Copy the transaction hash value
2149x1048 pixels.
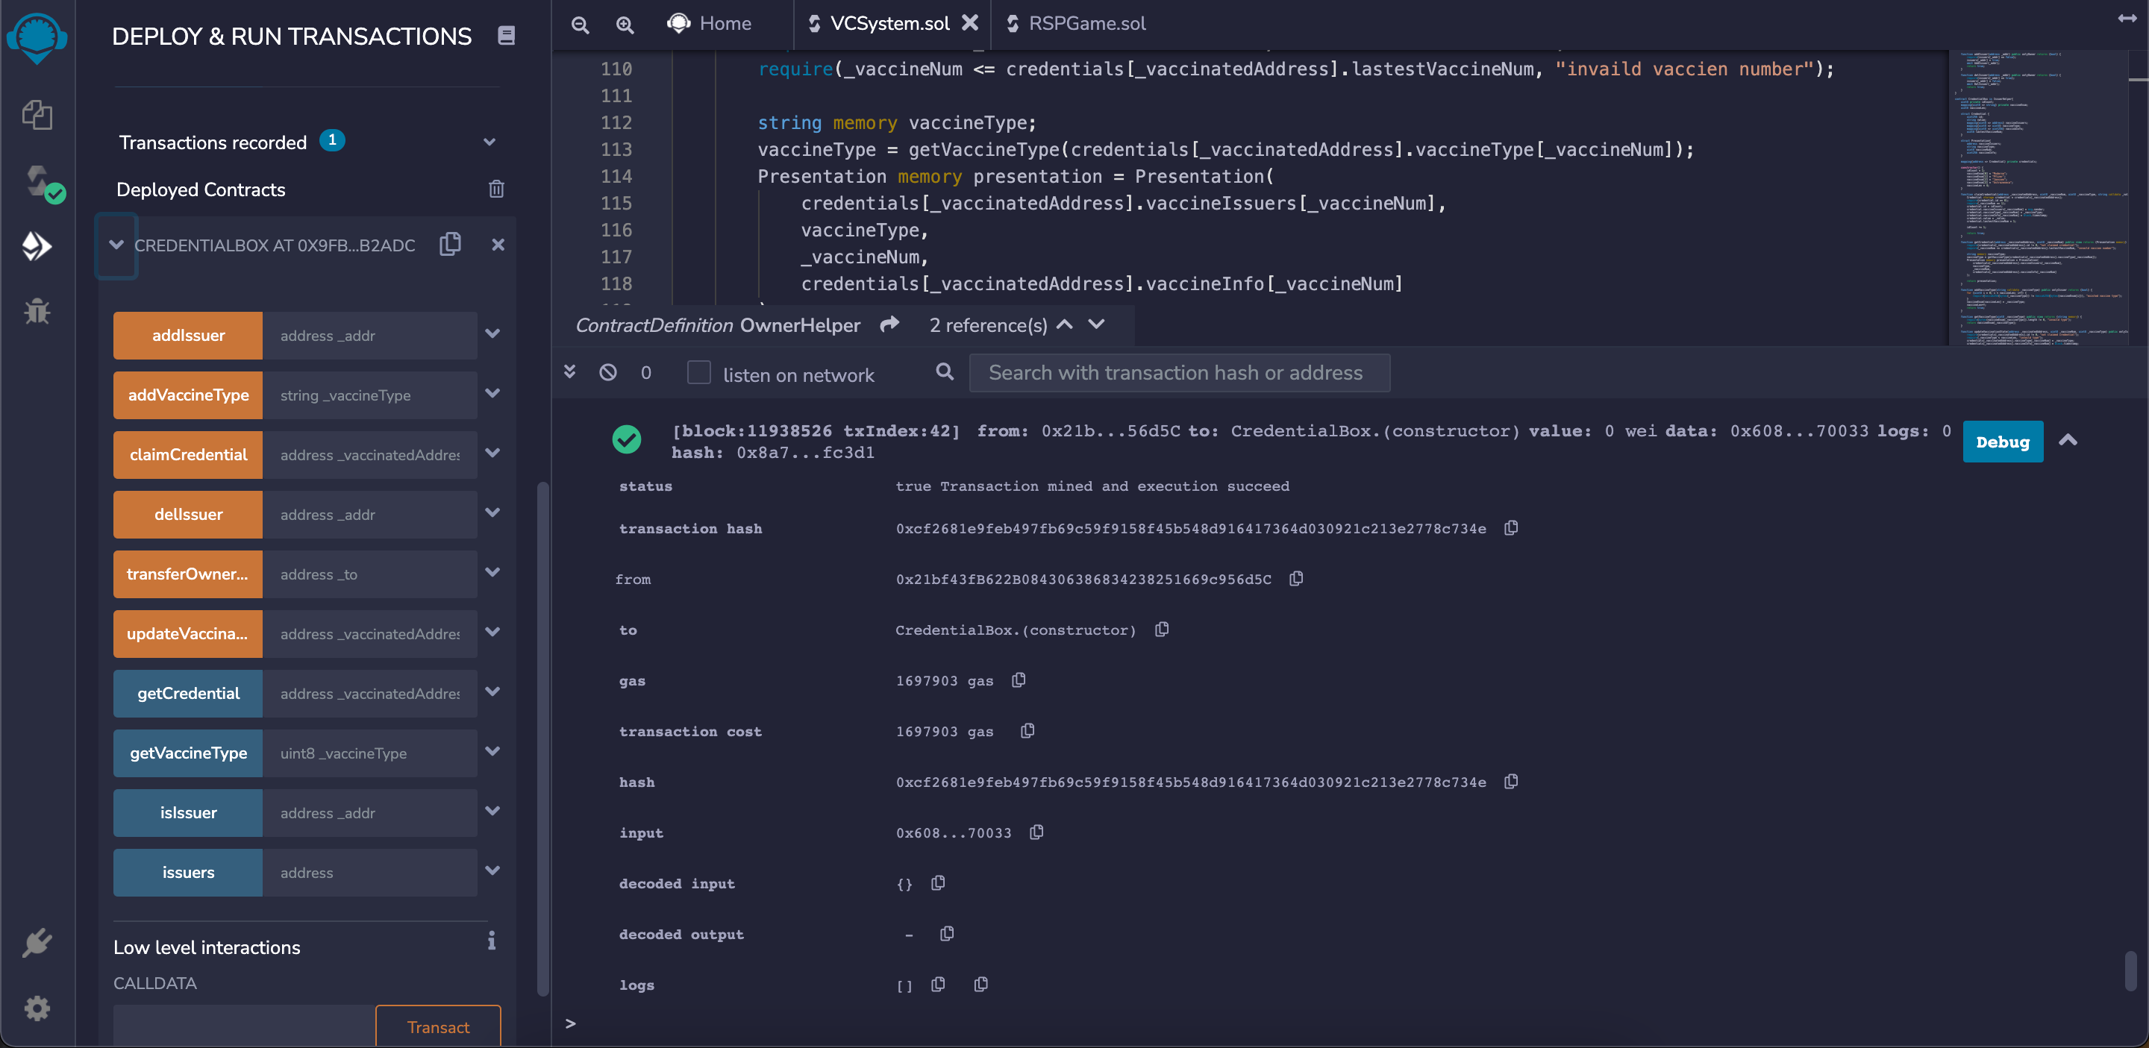tap(1511, 529)
